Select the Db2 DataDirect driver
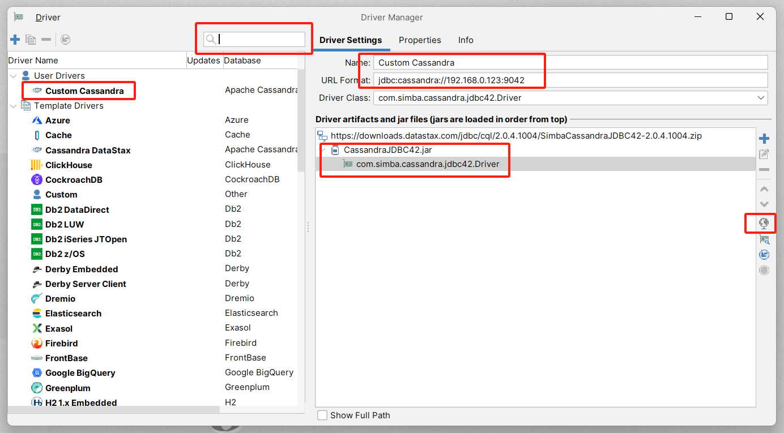 coord(77,209)
